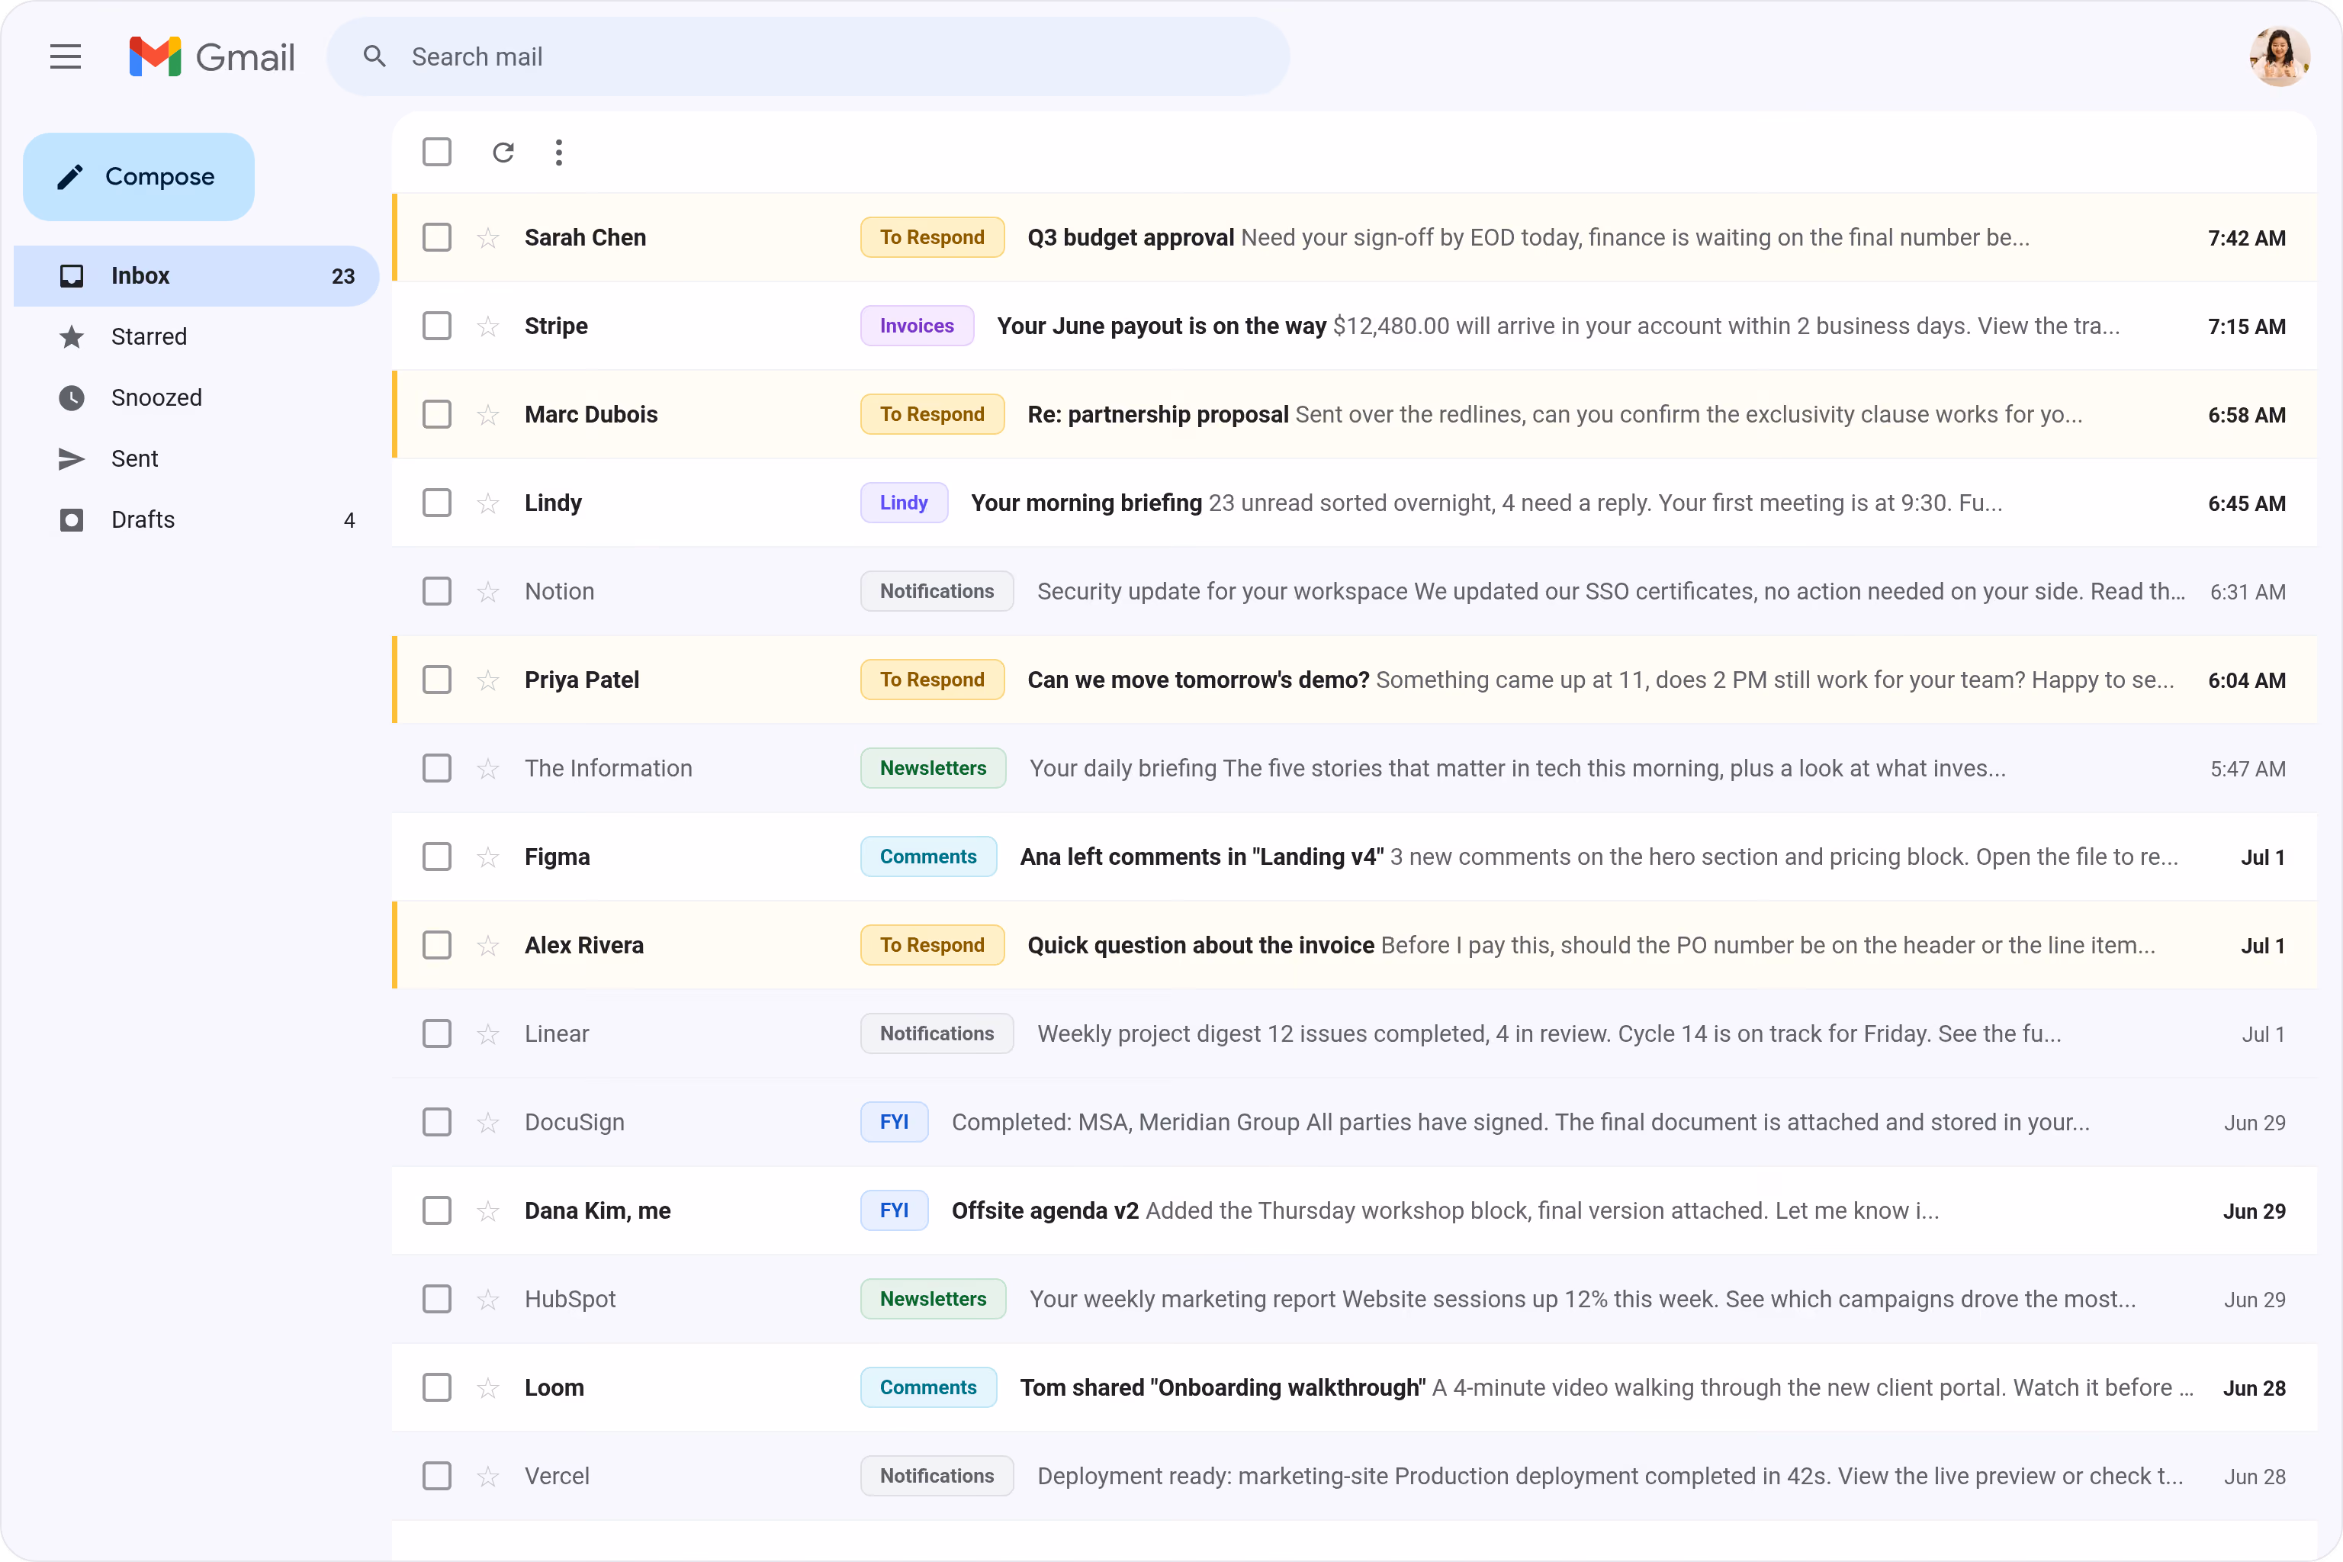Open Tom shared "Onboarding walkthrough" email
The image size is (2343, 1562).
(x=1355, y=1387)
